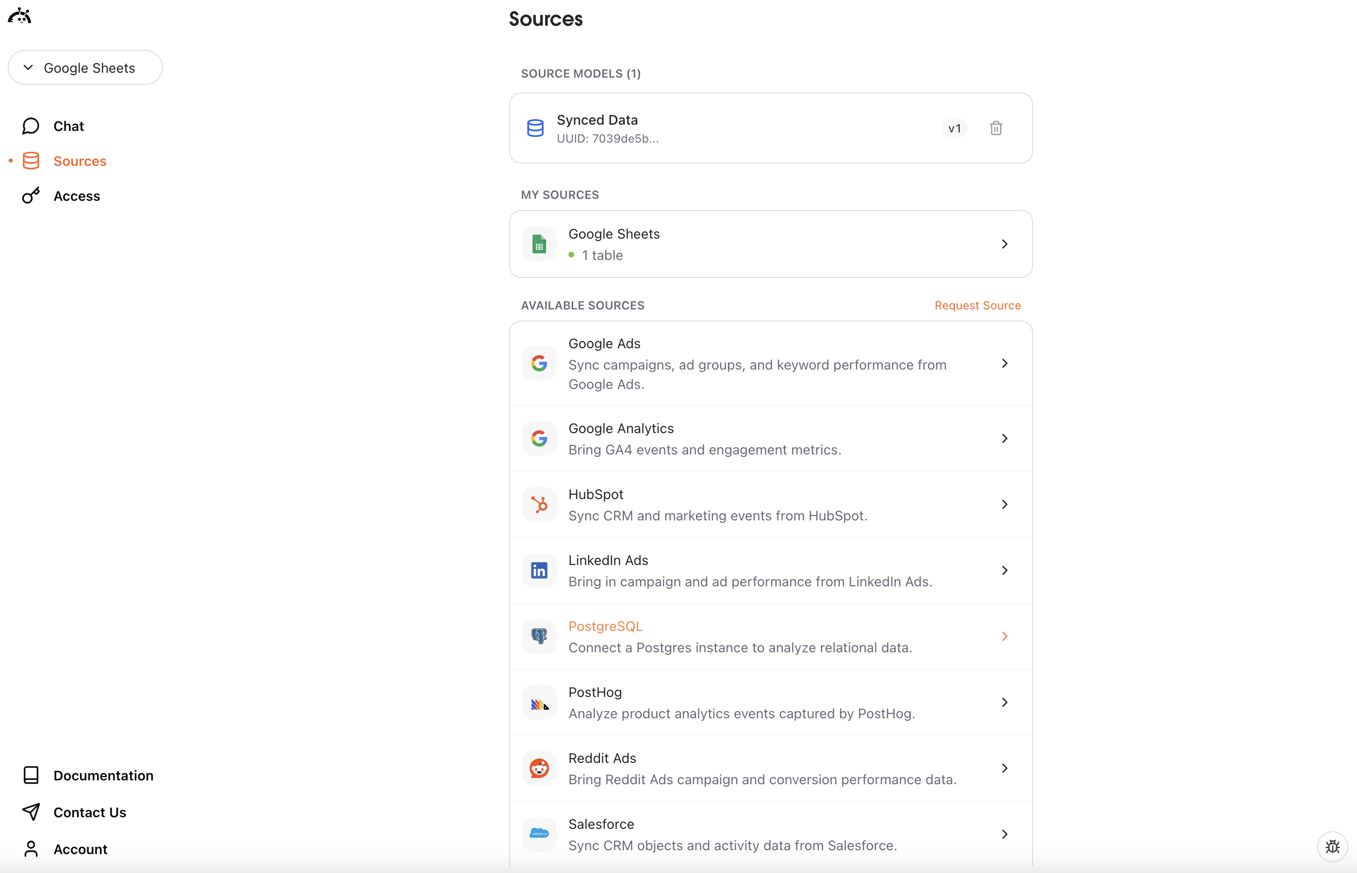The height and width of the screenshot is (873, 1357).
Task: Open the Documentation section
Action: coord(103,775)
